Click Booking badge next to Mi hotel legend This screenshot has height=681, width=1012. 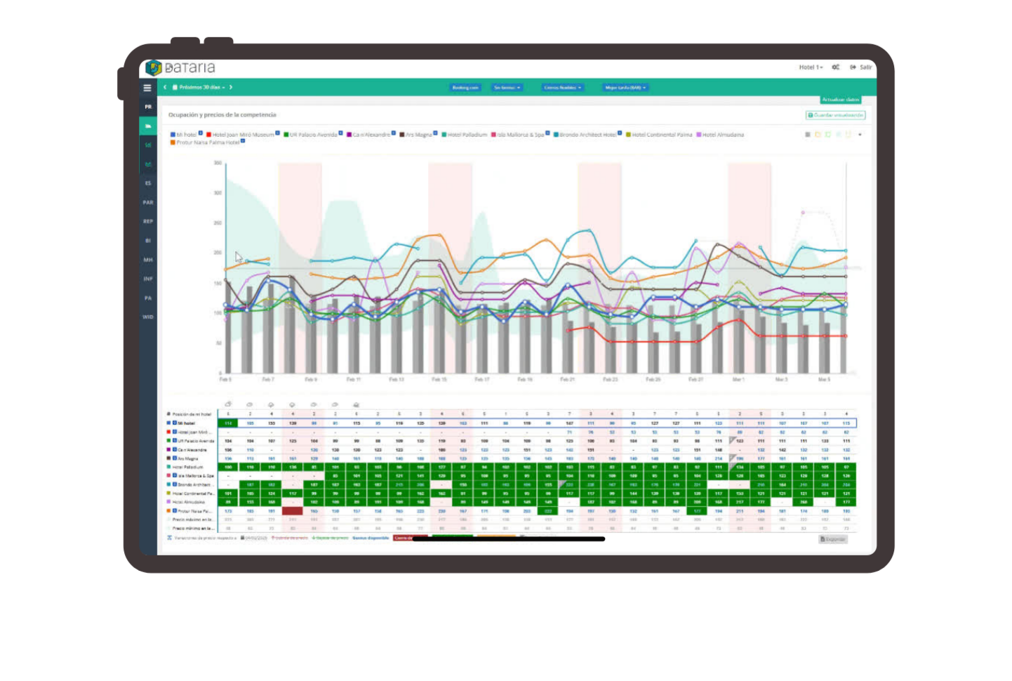[x=201, y=133]
